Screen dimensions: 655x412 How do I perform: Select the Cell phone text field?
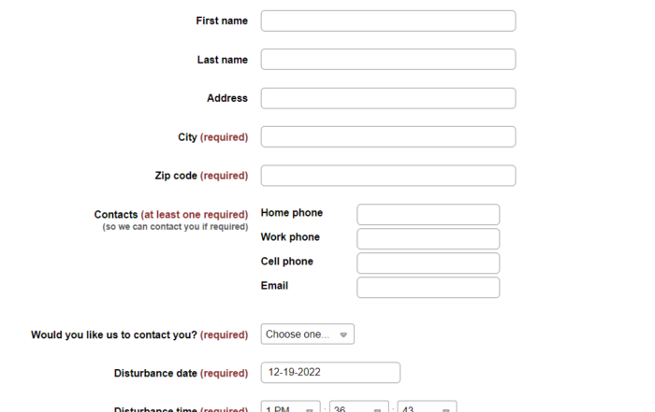point(428,263)
